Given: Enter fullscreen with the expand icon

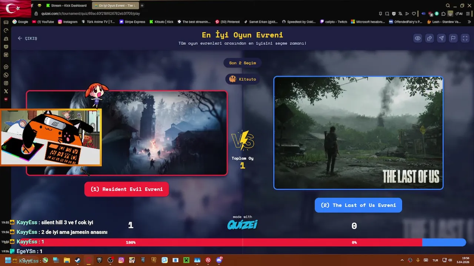Looking at the screenshot, I should 465,38.
